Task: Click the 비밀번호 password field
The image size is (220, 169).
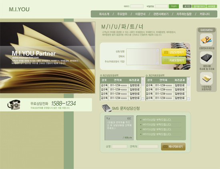Action: tap(161, 6)
